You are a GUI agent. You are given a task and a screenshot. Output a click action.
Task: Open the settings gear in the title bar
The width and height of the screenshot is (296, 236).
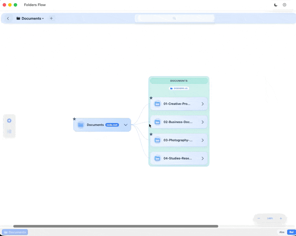pyautogui.click(x=284, y=5)
